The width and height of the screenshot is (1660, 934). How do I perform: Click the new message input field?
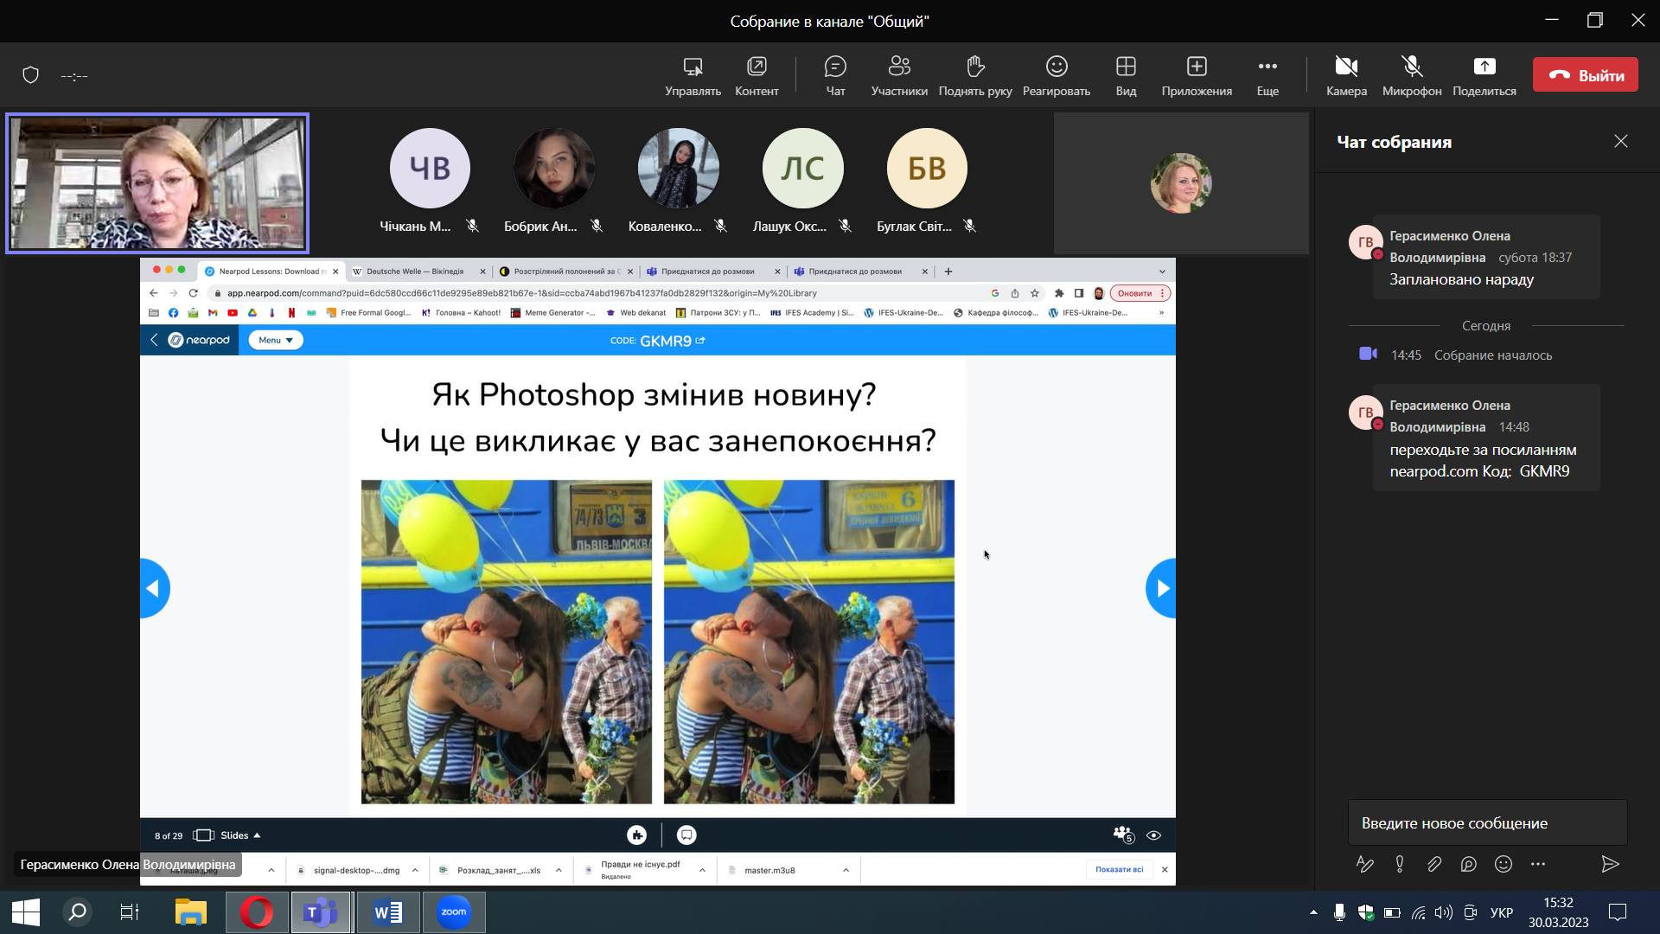click(x=1487, y=822)
